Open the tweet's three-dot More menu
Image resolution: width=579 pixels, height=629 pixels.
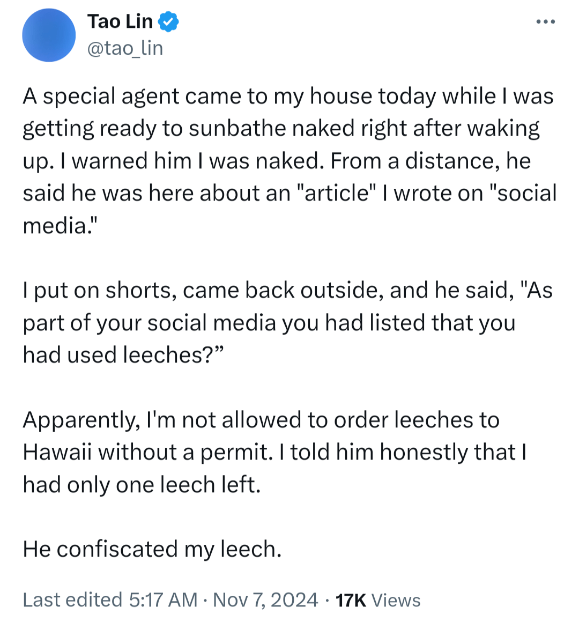click(x=545, y=22)
